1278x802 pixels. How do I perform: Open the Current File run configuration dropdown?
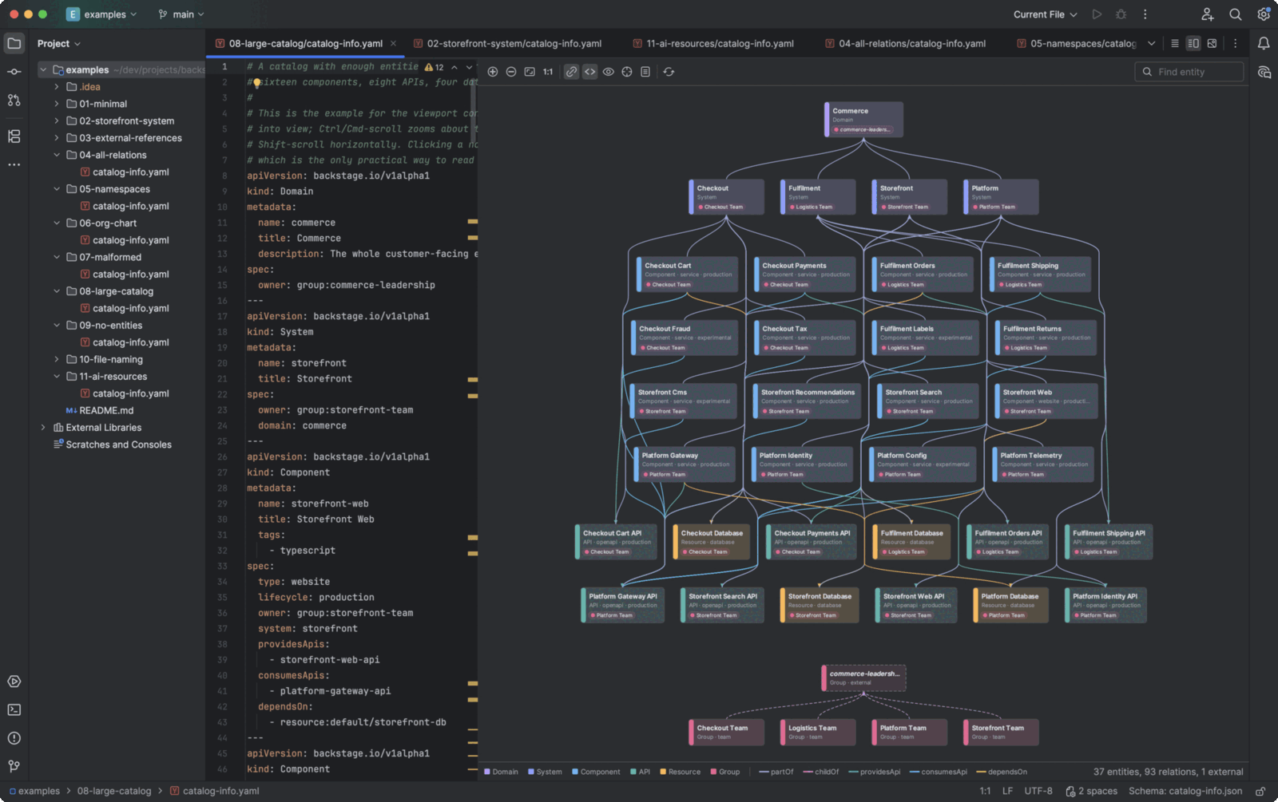tap(1046, 14)
